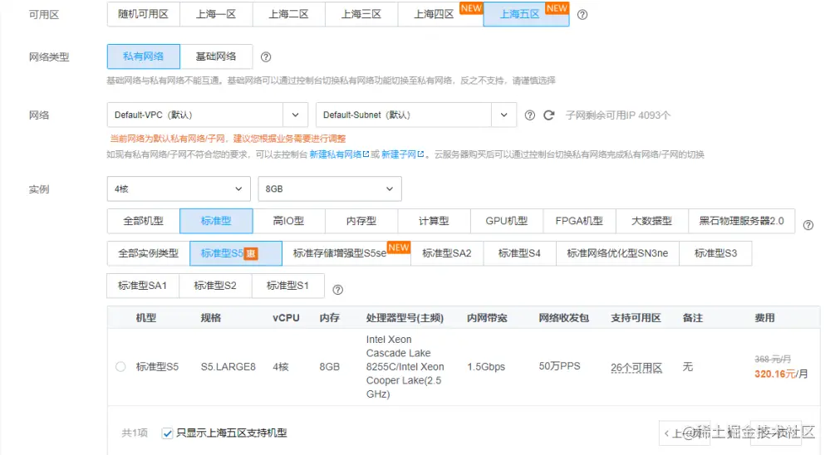Switch to 大数据型 tab
This screenshot has width=830, height=455.
(651, 221)
